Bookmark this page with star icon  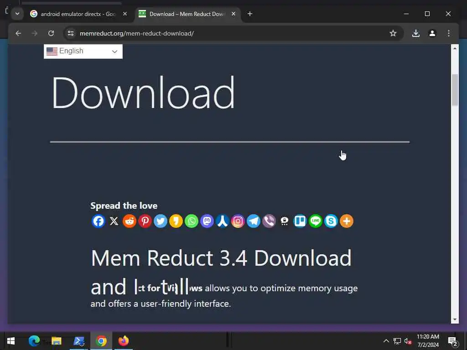393,33
